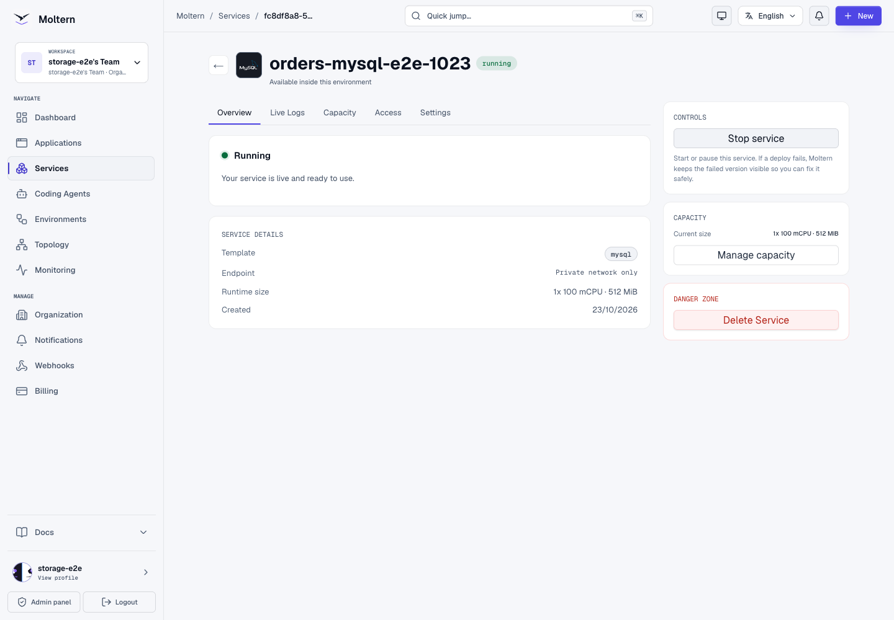894x620 pixels.
Task: Open the Dashboard icon in sidebar
Action: pos(22,118)
